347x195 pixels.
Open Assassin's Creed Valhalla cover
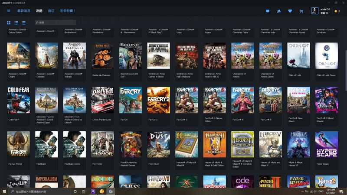(x=74, y=56)
